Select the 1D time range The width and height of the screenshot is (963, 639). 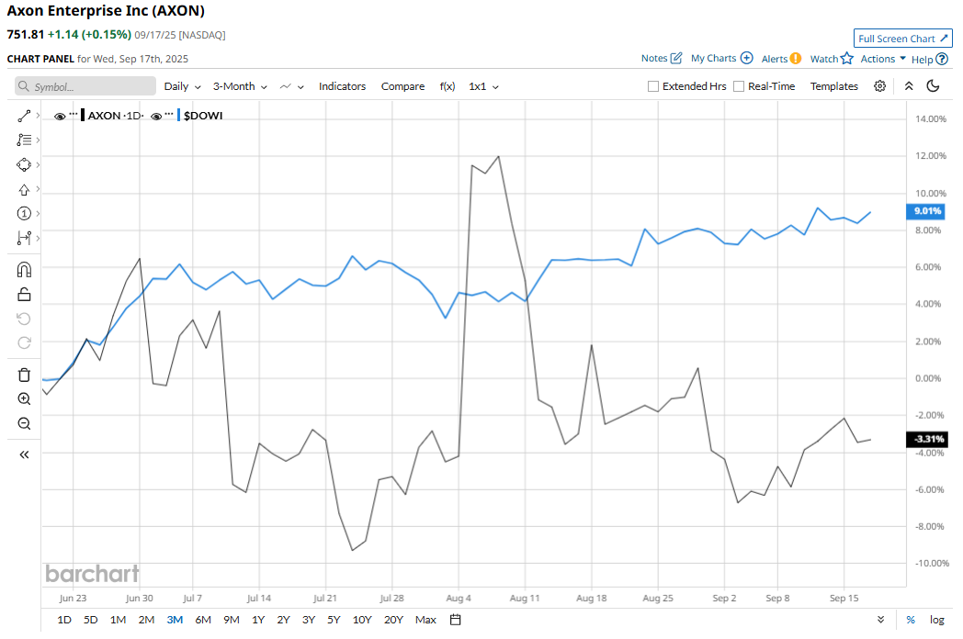point(64,620)
